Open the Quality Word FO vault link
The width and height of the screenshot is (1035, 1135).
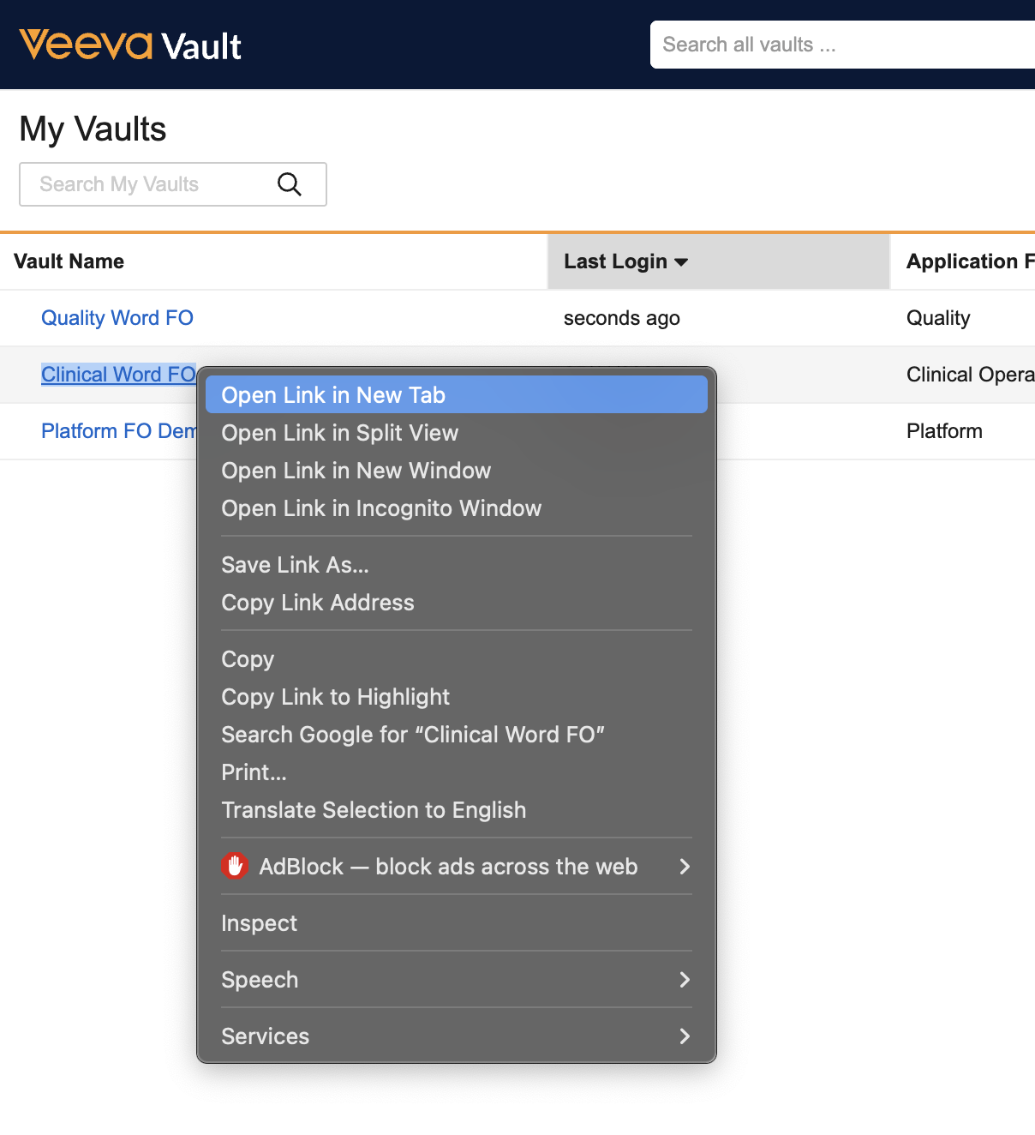pos(117,318)
